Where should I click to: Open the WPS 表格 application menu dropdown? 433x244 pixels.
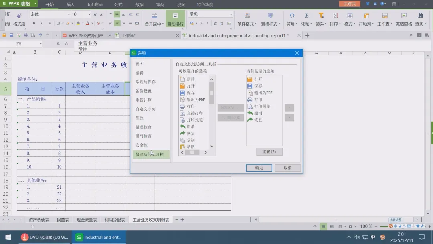35,4
